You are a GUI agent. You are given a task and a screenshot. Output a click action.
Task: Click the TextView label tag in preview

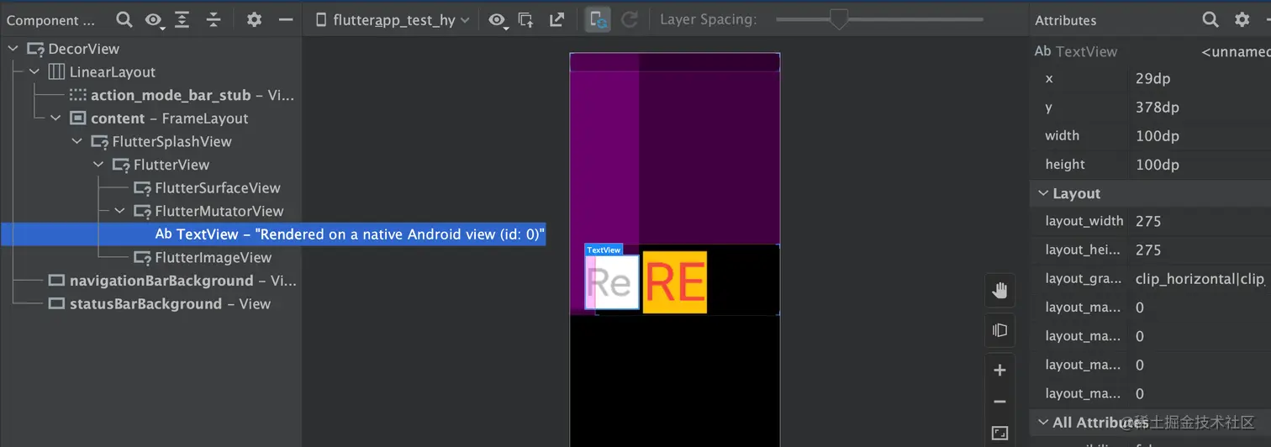pyautogui.click(x=604, y=250)
